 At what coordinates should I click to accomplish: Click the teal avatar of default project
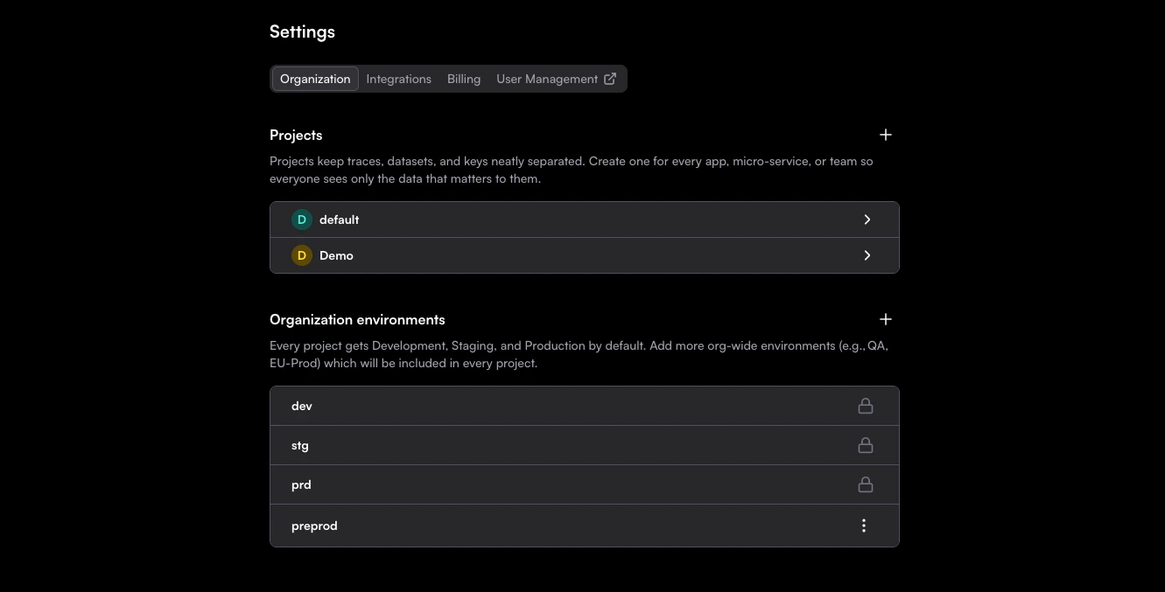(302, 219)
